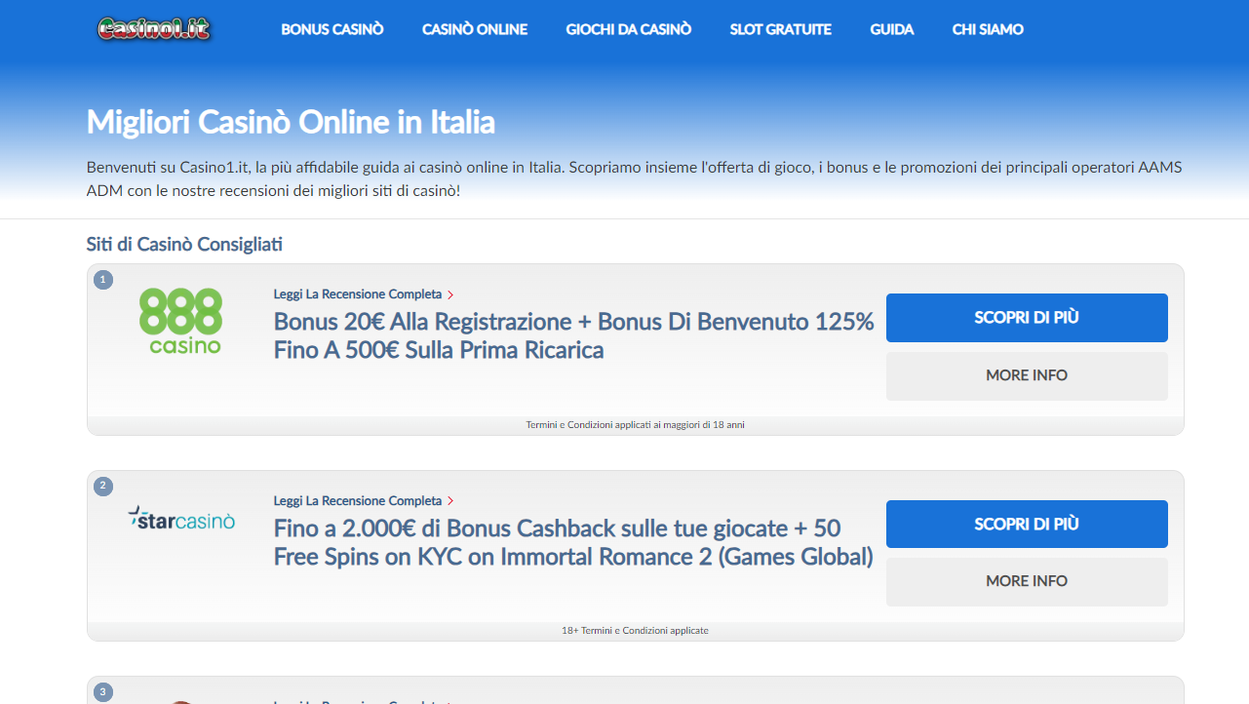
Task: Click the Casino1.it site logo
Action: click(x=154, y=29)
